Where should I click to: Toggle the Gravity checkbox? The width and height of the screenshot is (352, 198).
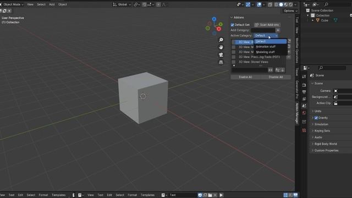[316, 118]
